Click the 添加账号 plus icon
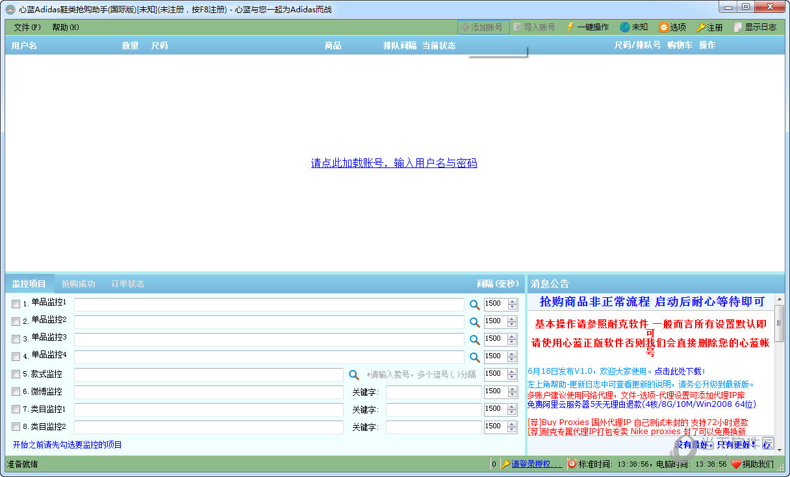Image resolution: width=790 pixels, height=477 pixels. tap(465, 27)
